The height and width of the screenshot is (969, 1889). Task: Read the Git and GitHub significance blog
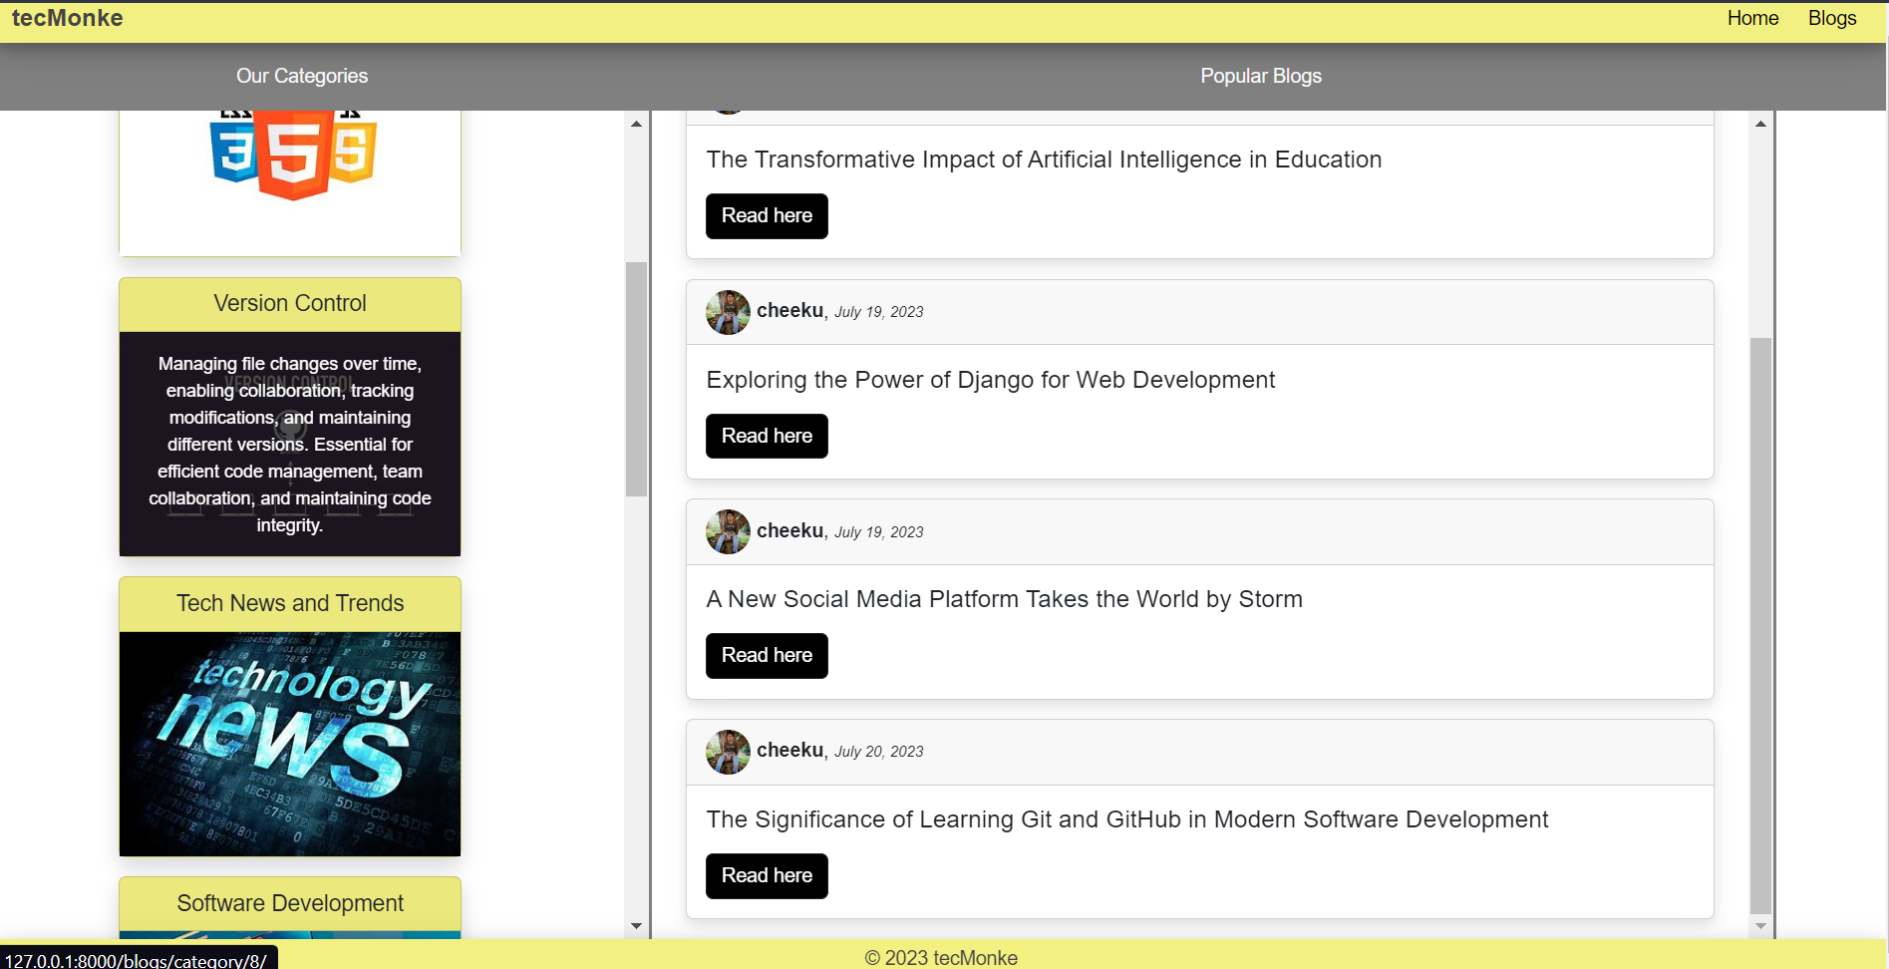(767, 876)
